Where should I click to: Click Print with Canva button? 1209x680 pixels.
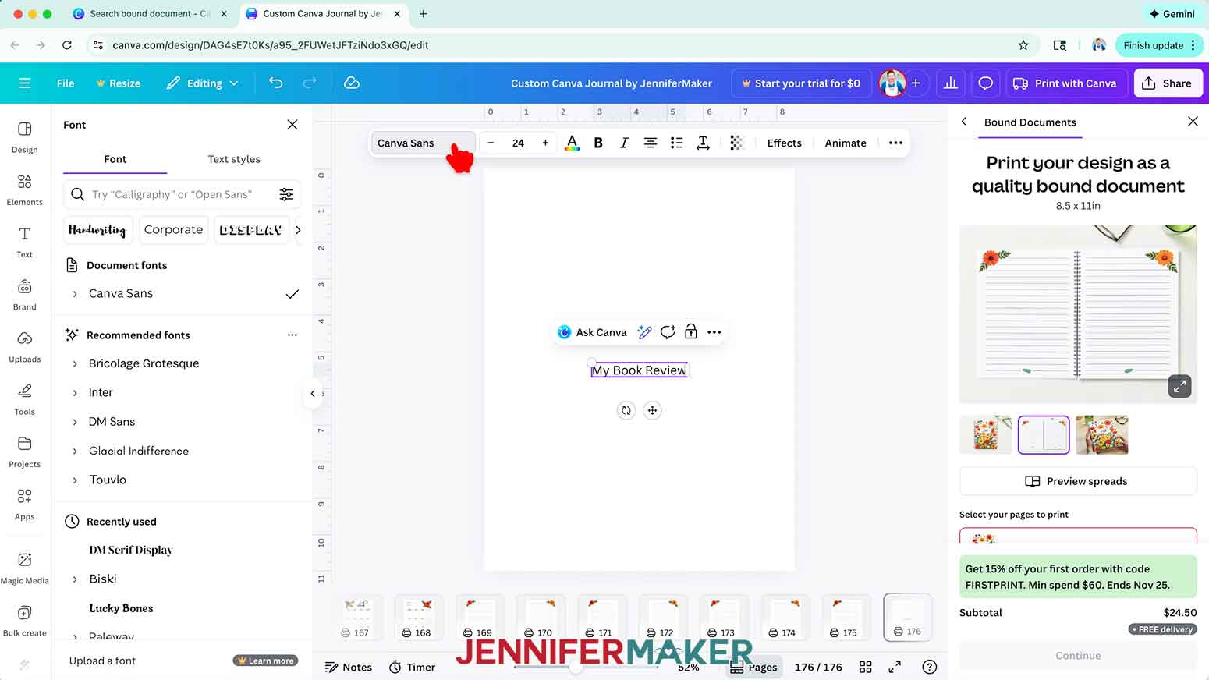coord(1065,83)
